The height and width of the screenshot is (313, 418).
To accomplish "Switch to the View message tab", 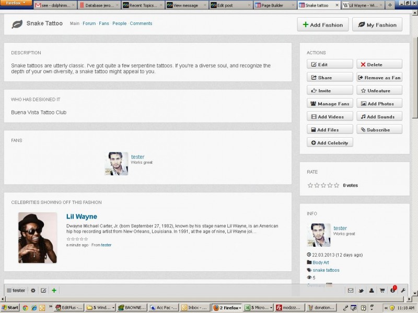I will [x=187, y=5].
